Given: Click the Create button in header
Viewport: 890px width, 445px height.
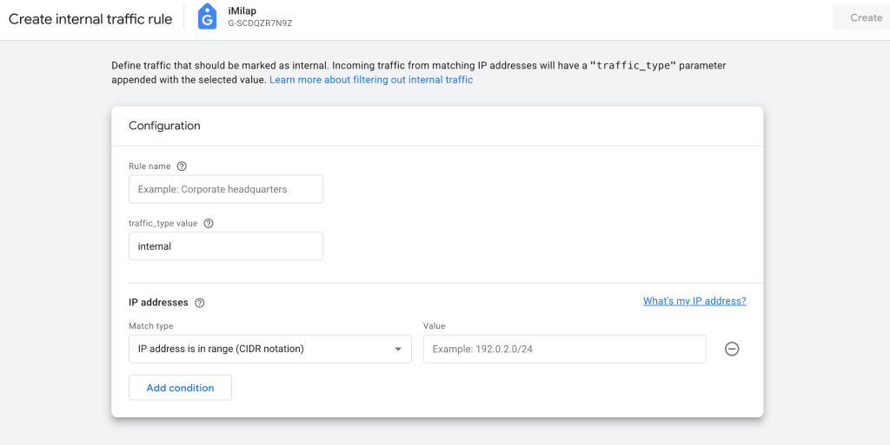Looking at the screenshot, I should (x=866, y=17).
